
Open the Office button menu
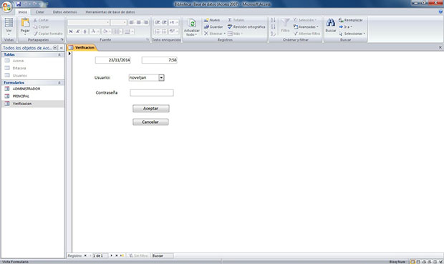point(6,6)
